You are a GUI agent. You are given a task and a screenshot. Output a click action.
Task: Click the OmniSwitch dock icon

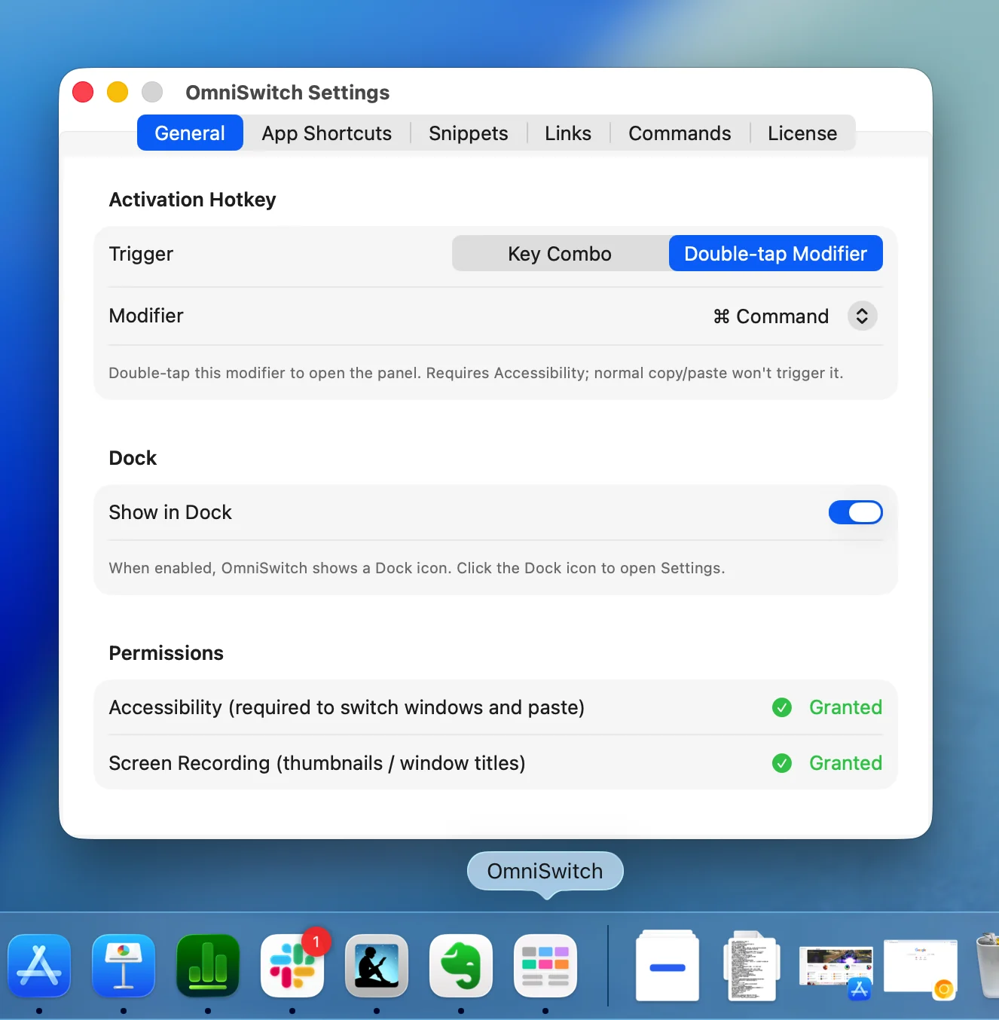[x=545, y=966]
